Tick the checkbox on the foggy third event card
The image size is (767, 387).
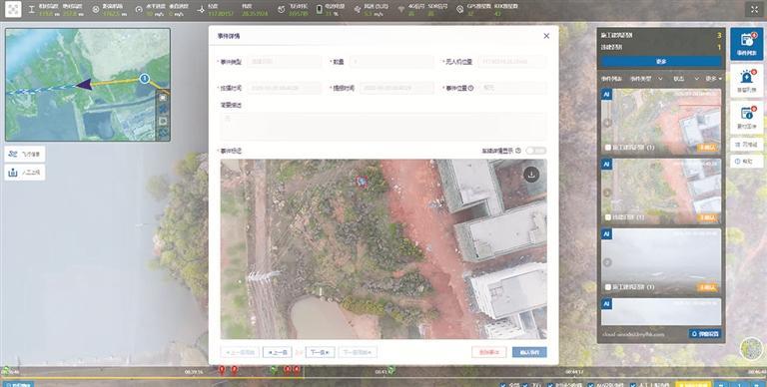607,287
